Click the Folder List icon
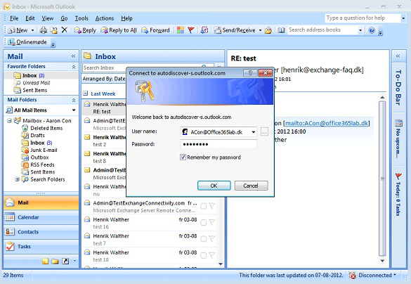411x284 pixels. pos(55,262)
